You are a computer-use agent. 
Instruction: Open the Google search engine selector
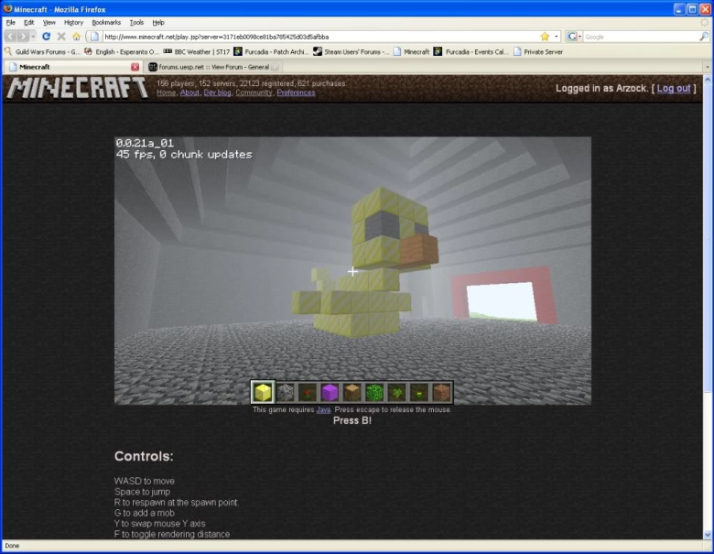(575, 37)
